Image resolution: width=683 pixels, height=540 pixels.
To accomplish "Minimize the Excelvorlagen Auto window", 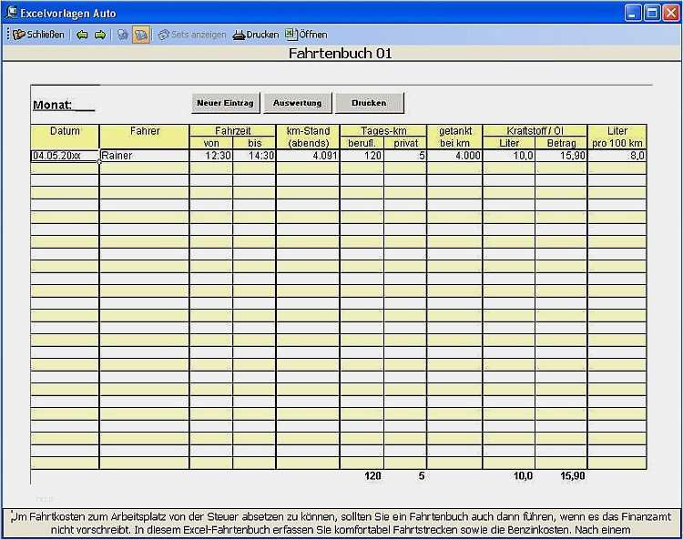I will pos(633,13).
